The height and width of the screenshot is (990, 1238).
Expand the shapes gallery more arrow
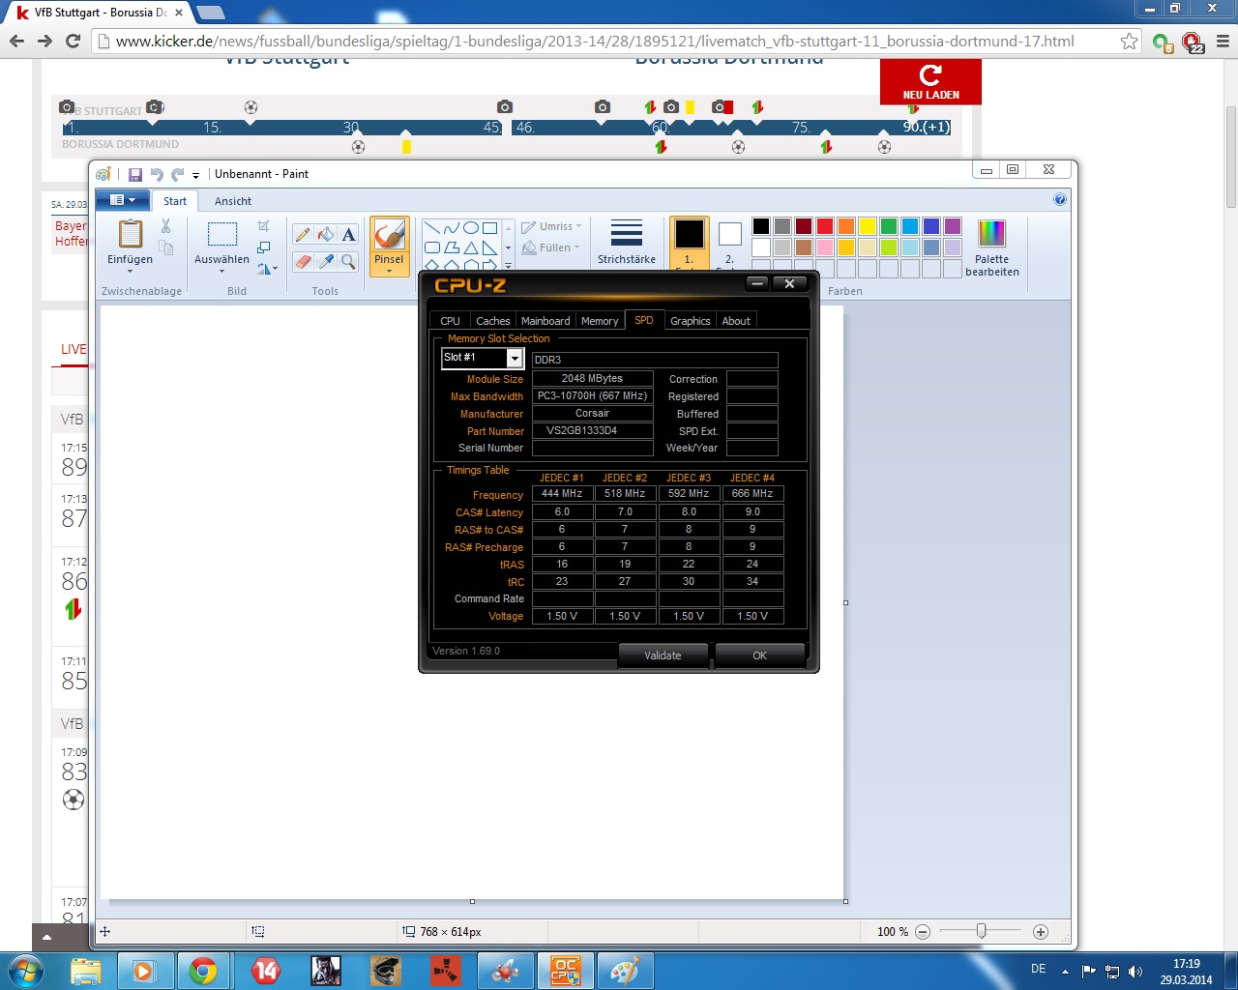[509, 265]
